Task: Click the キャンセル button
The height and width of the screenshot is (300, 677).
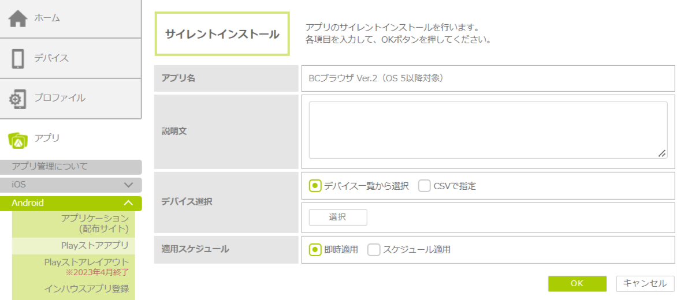Action: coord(645,283)
